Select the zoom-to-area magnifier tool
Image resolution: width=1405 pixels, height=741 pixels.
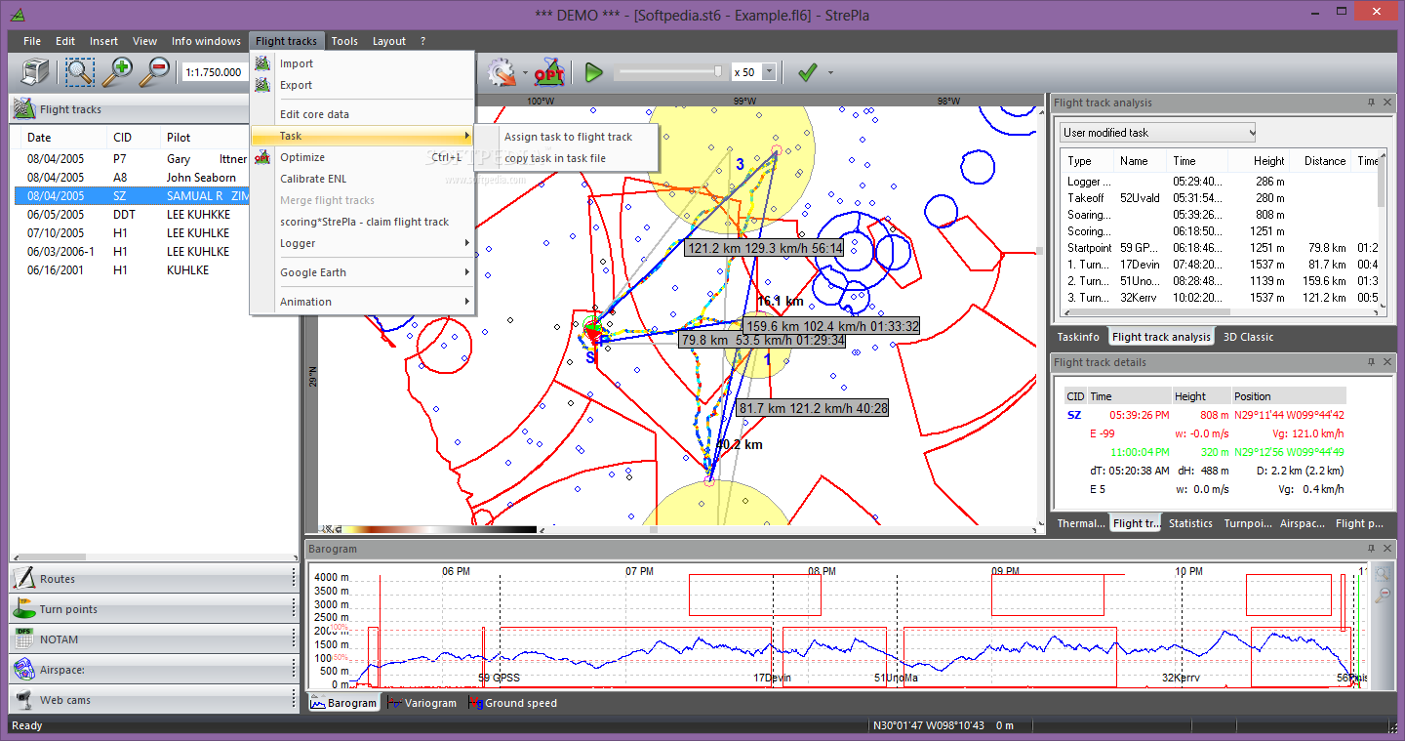(x=80, y=71)
